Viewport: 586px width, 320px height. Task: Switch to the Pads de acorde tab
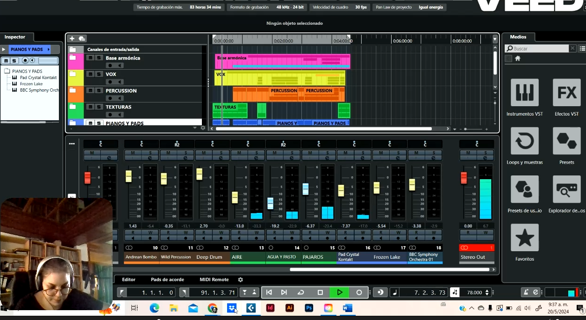point(167,280)
